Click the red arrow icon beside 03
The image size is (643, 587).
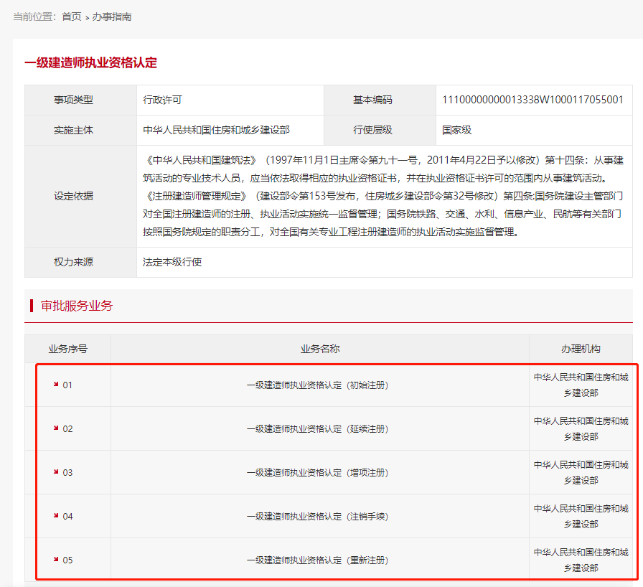56,472
